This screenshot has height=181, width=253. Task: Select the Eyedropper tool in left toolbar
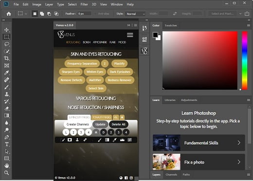[x=7, y=73]
